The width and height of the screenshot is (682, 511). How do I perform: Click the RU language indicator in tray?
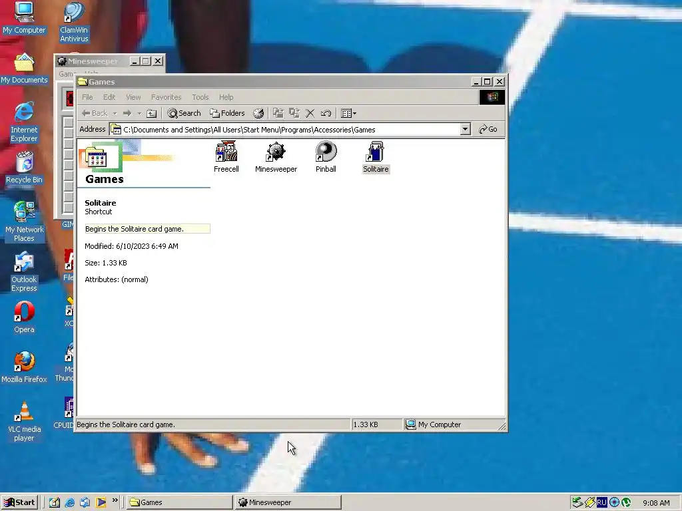pos(601,502)
